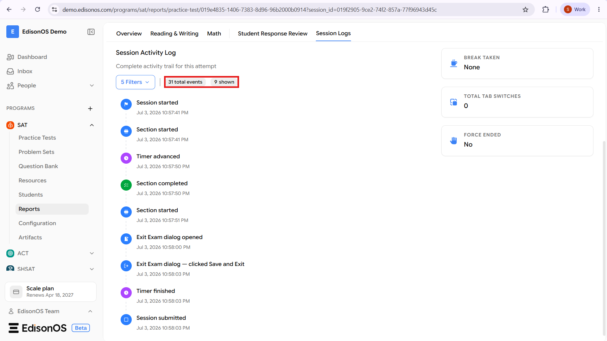Click the Dashboard label in the sidebar
Image resolution: width=607 pixels, height=341 pixels.
tap(32, 57)
